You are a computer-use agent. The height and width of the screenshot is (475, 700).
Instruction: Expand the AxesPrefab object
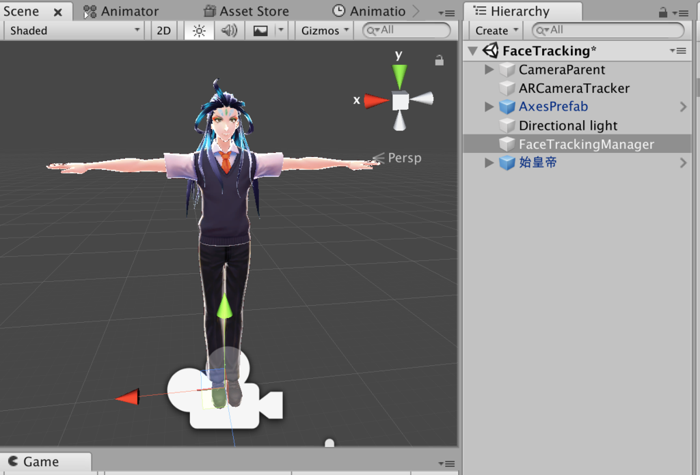(489, 106)
